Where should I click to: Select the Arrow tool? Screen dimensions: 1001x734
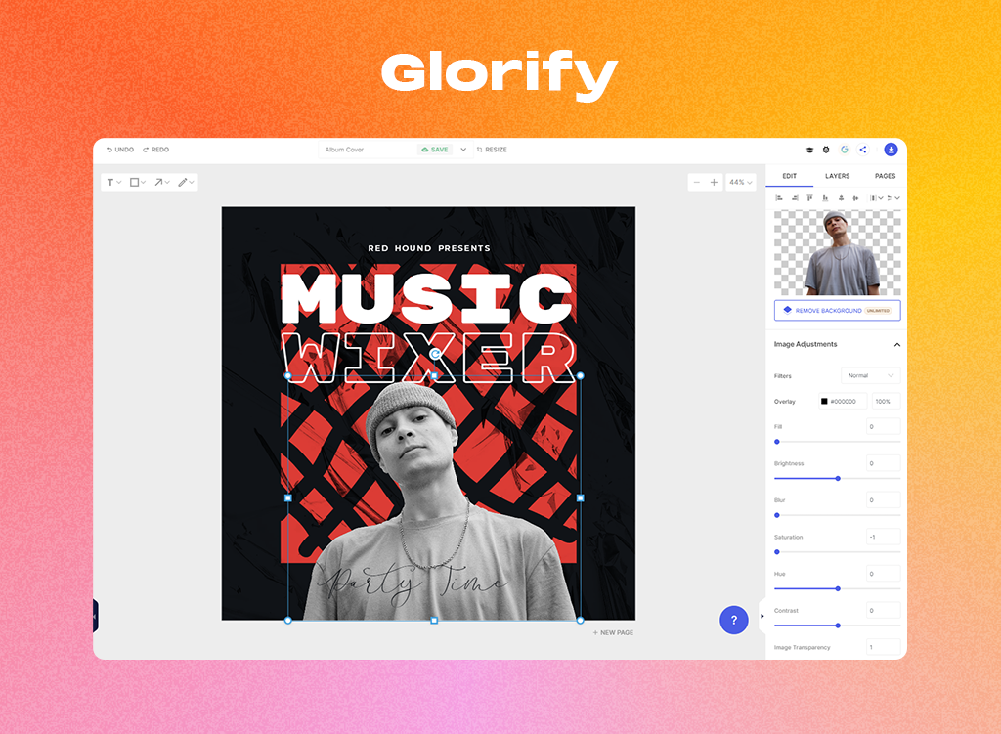click(x=158, y=183)
